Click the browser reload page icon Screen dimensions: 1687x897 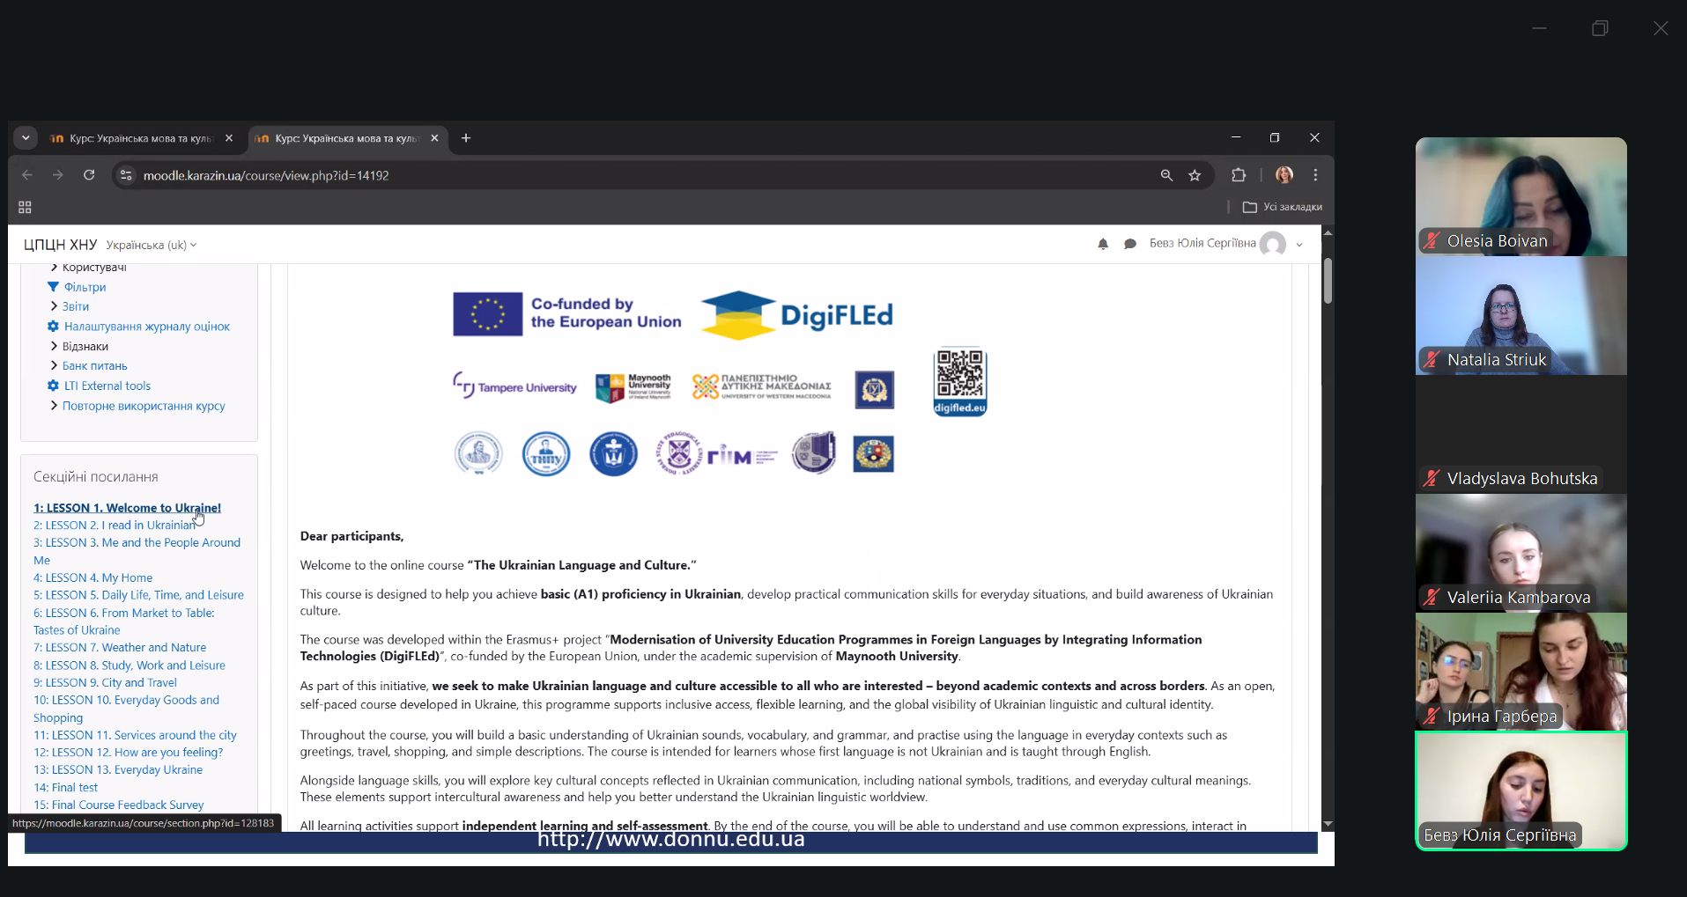89,175
